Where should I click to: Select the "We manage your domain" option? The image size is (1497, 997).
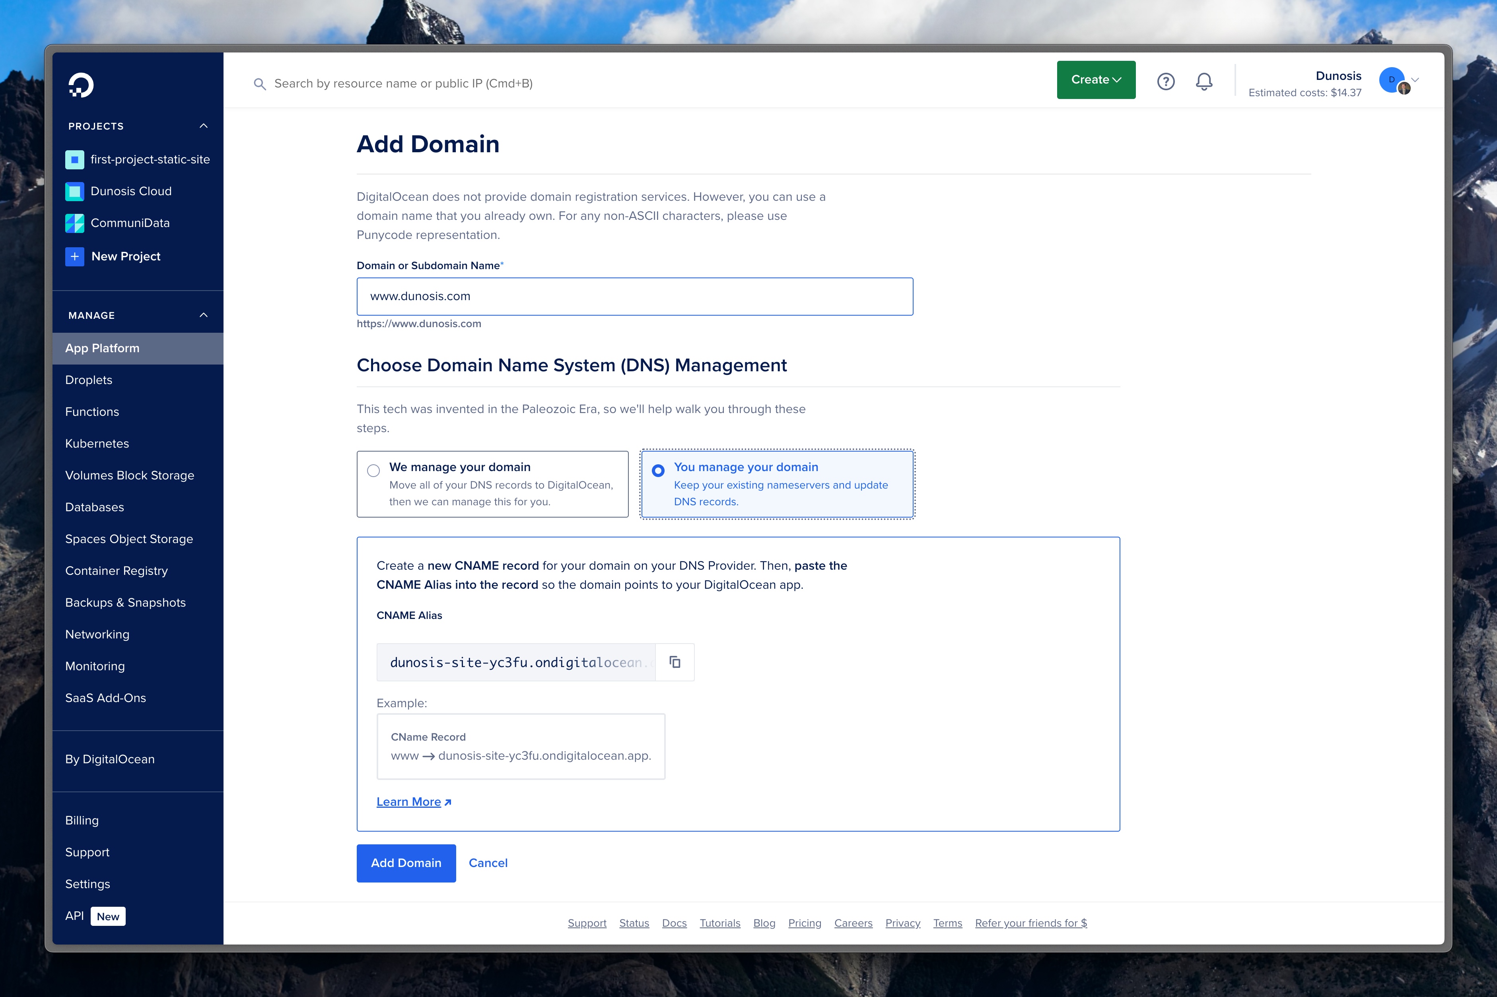pyautogui.click(x=373, y=471)
